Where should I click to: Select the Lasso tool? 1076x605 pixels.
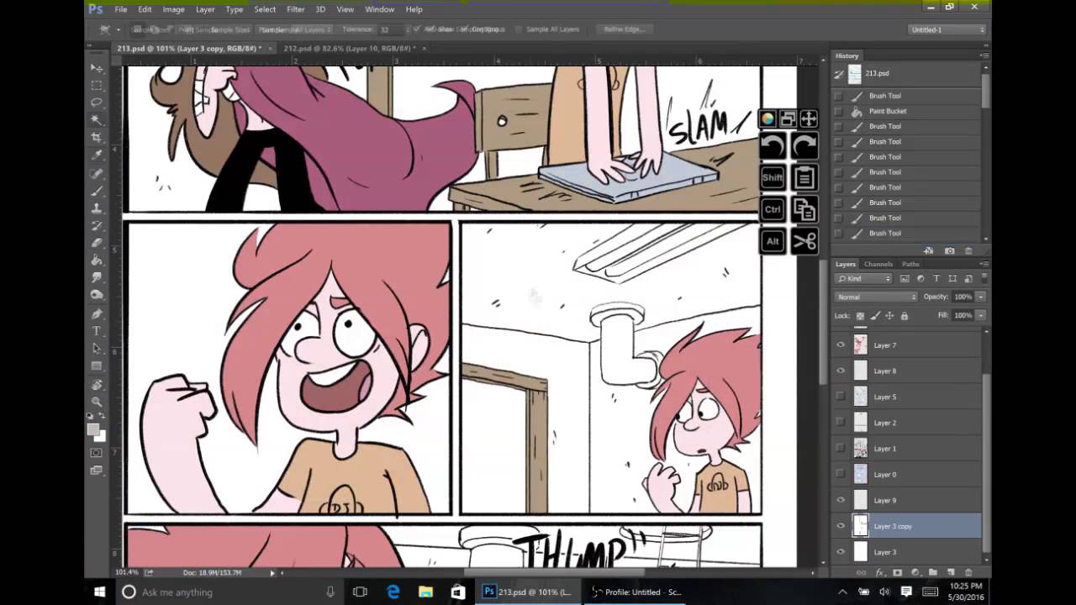coord(97,103)
